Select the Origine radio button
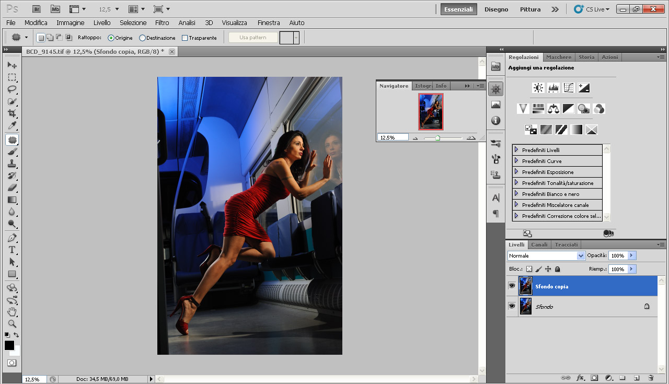Viewport: 669px width, 384px height. pos(111,38)
